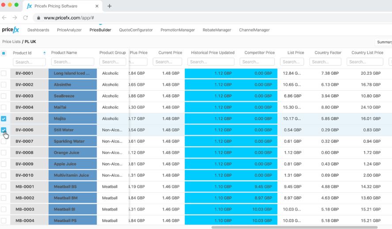Check the BV-0003 row checkbox

click(x=4, y=96)
